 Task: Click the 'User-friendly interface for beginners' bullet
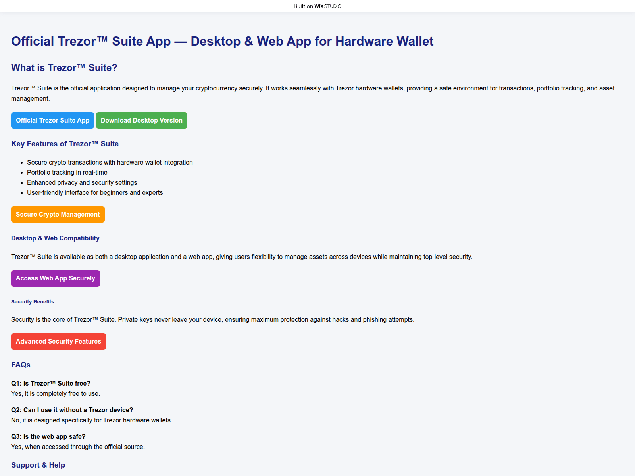click(x=95, y=193)
